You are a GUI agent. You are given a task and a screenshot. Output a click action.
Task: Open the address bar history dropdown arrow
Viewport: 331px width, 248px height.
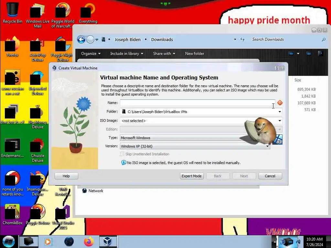coord(235,39)
